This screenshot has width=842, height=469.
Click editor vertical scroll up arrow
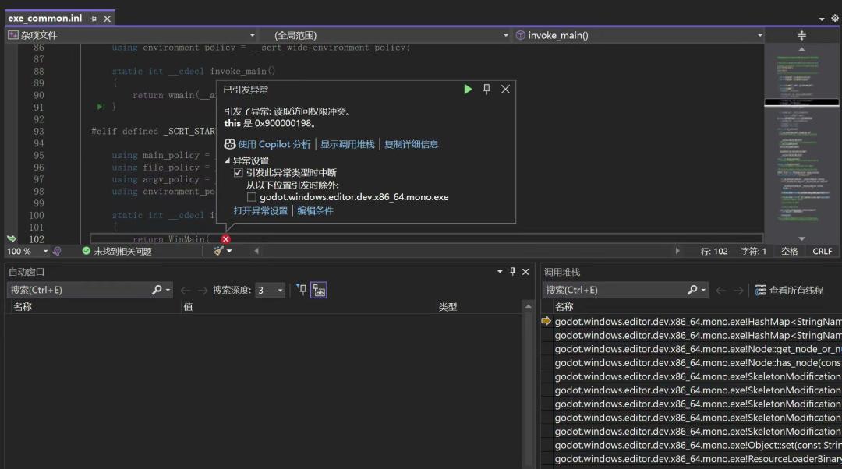[x=801, y=49]
